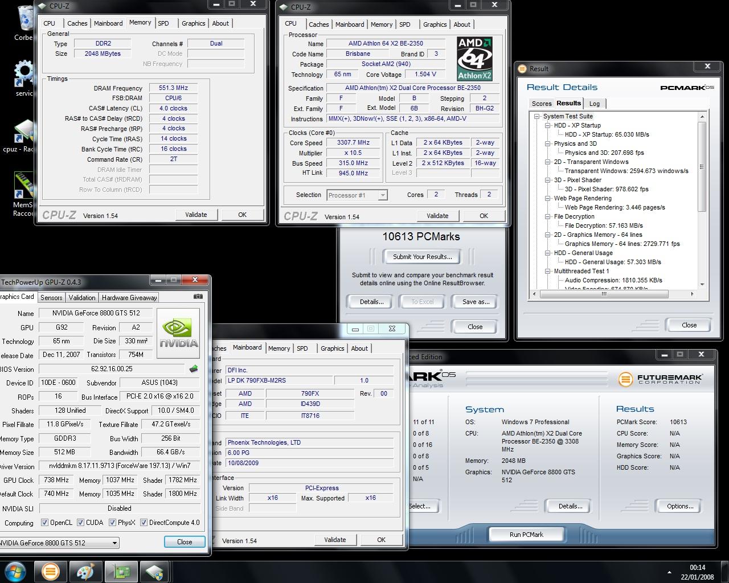Click the Options... button
The height and width of the screenshot is (583, 729).
click(x=680, y=506)
